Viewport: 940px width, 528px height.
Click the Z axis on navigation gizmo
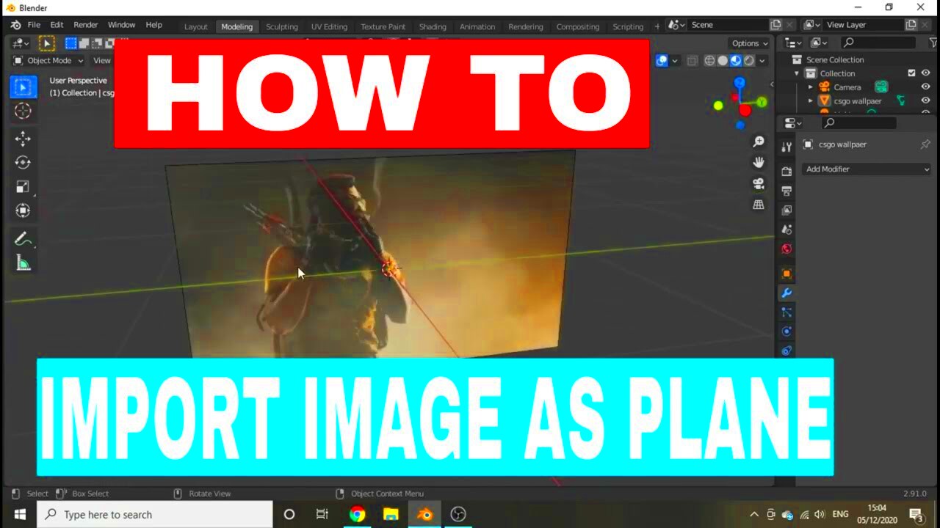740,84
